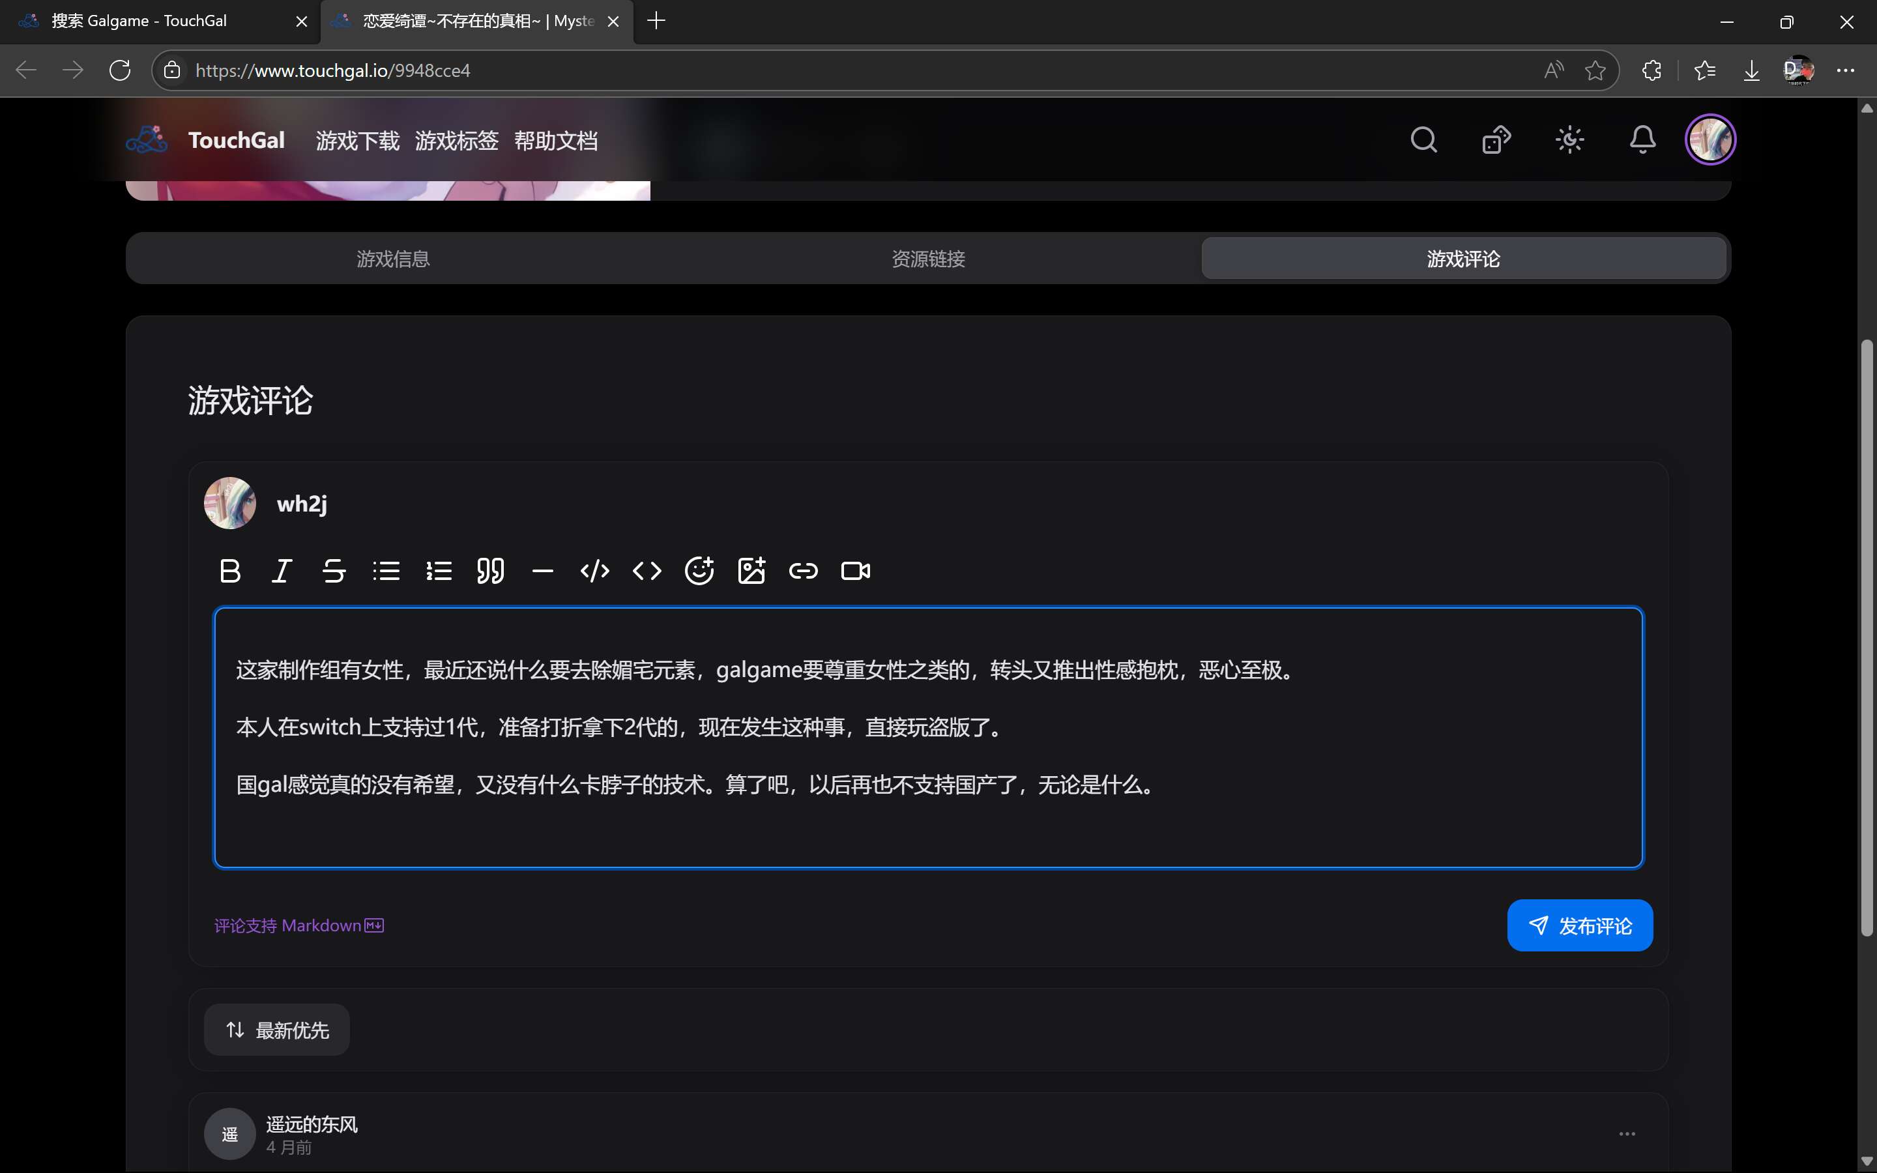Insert a blockquote
Viewport: 1877px width, 1173px height.
coord(490,571)
